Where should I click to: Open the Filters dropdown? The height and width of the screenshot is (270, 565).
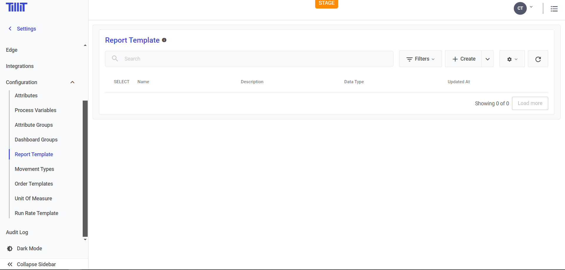point(420,59)
